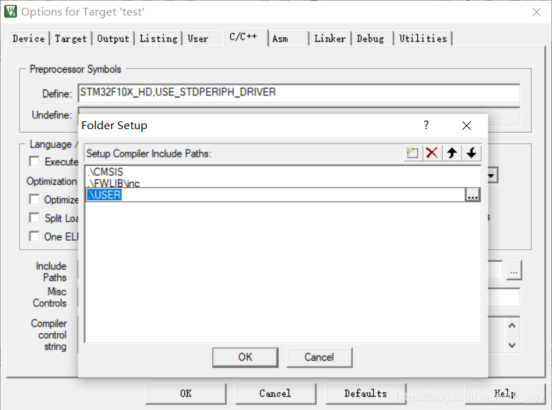Delete the selected include path

click(431, 153)
